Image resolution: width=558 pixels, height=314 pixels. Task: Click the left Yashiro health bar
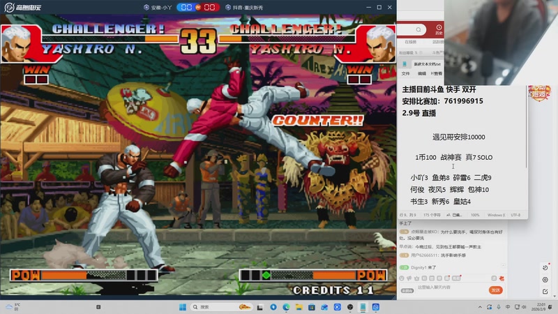point(110,39)
